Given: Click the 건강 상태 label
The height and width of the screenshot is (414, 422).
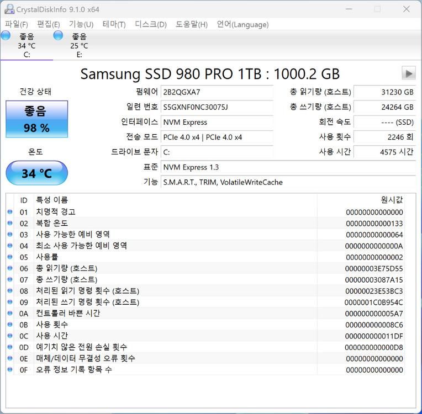Looking at the screenshot, I should (35, 92).
